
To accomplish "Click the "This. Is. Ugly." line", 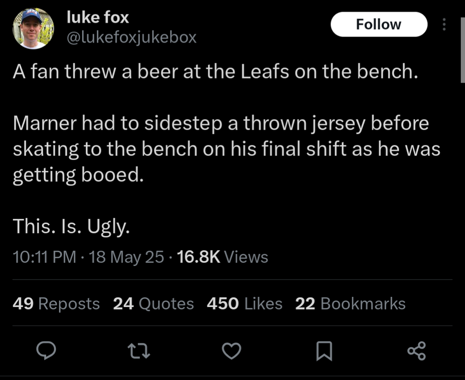I will coord(71,226).
